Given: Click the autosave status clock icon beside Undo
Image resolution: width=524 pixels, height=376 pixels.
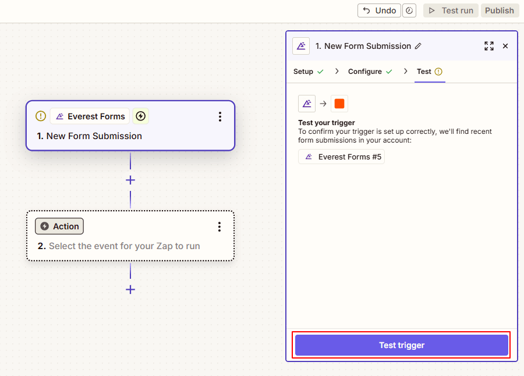Looking at the screenshot, I should [409, 10].
